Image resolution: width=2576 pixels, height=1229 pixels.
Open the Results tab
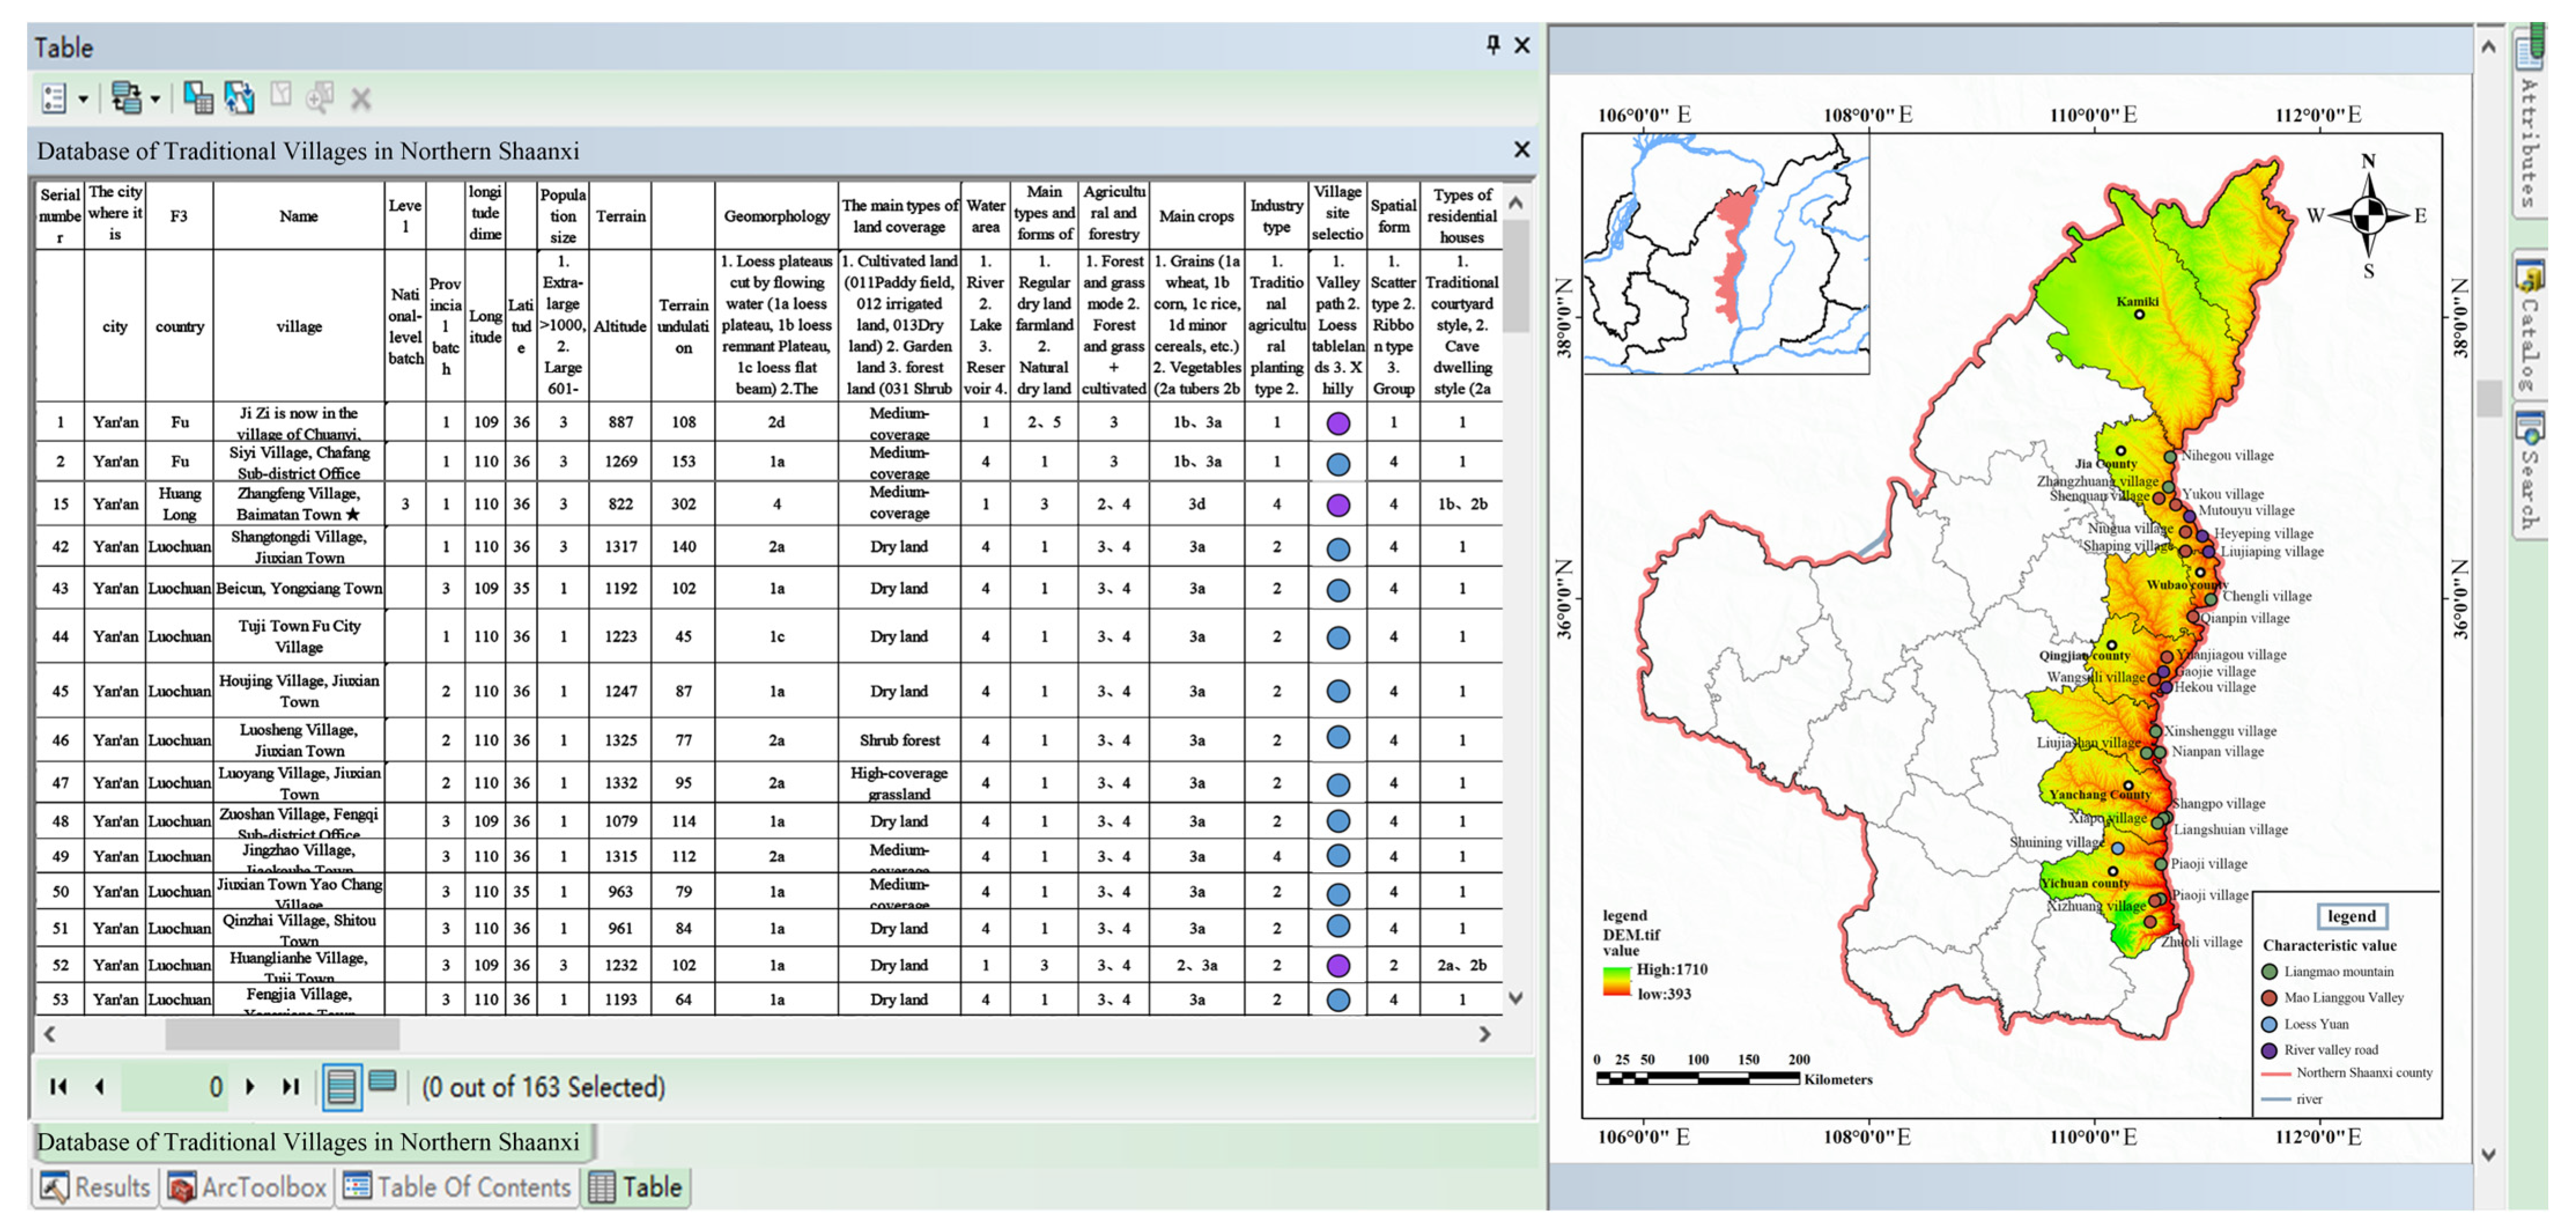95,1188
